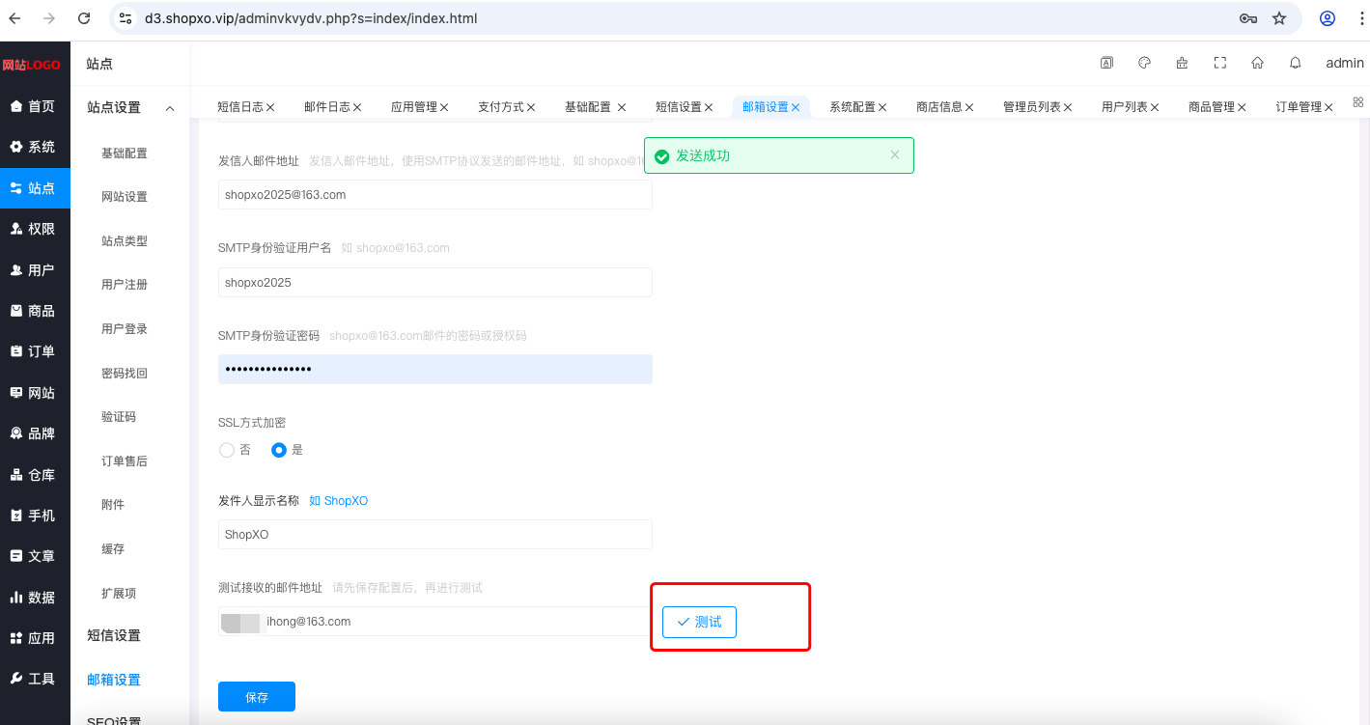1370x725 pixels.
Task: Click the 测试 button
Action: pyautogui.click(x=699, y=622)
